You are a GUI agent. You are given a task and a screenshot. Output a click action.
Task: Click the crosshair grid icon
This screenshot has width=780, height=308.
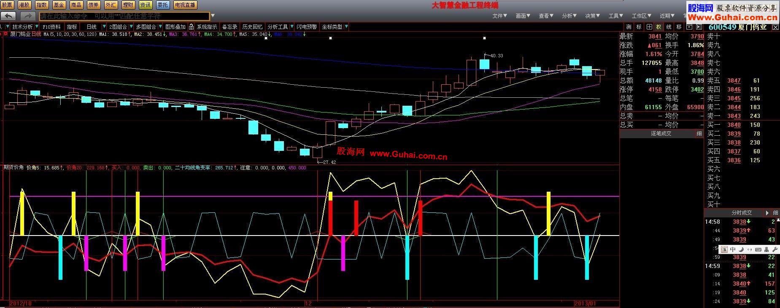(x=649, y=27)
